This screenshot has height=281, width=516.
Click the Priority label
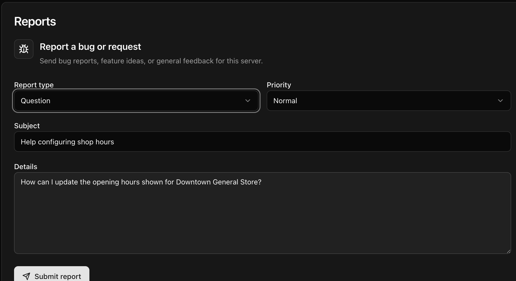tap(279, 85)
